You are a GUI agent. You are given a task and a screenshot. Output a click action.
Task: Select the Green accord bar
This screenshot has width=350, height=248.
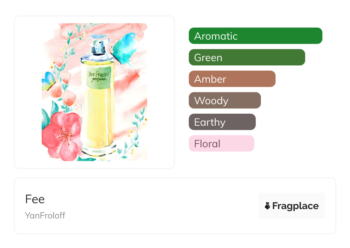click(247, 57)
